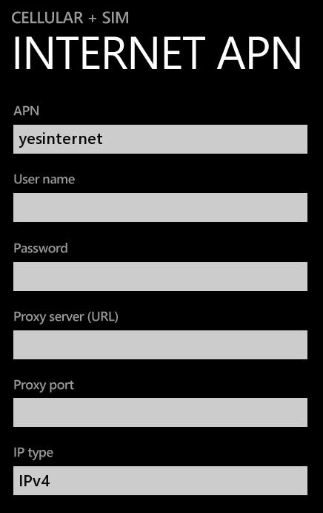Click the IP type label

click(33, 453)
